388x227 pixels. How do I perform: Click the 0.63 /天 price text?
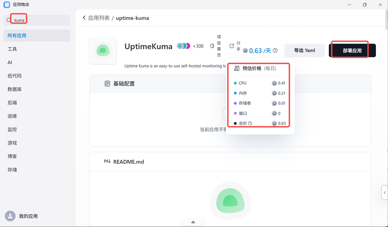tap(260, 51)
